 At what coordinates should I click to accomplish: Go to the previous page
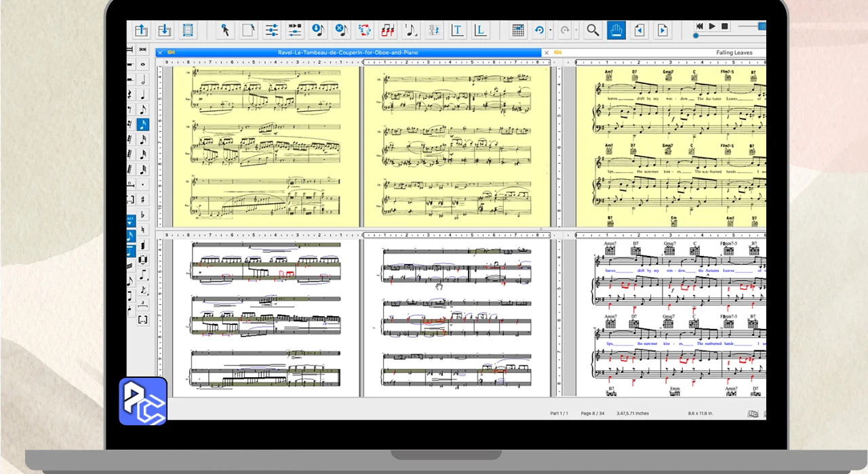[639, 30]
